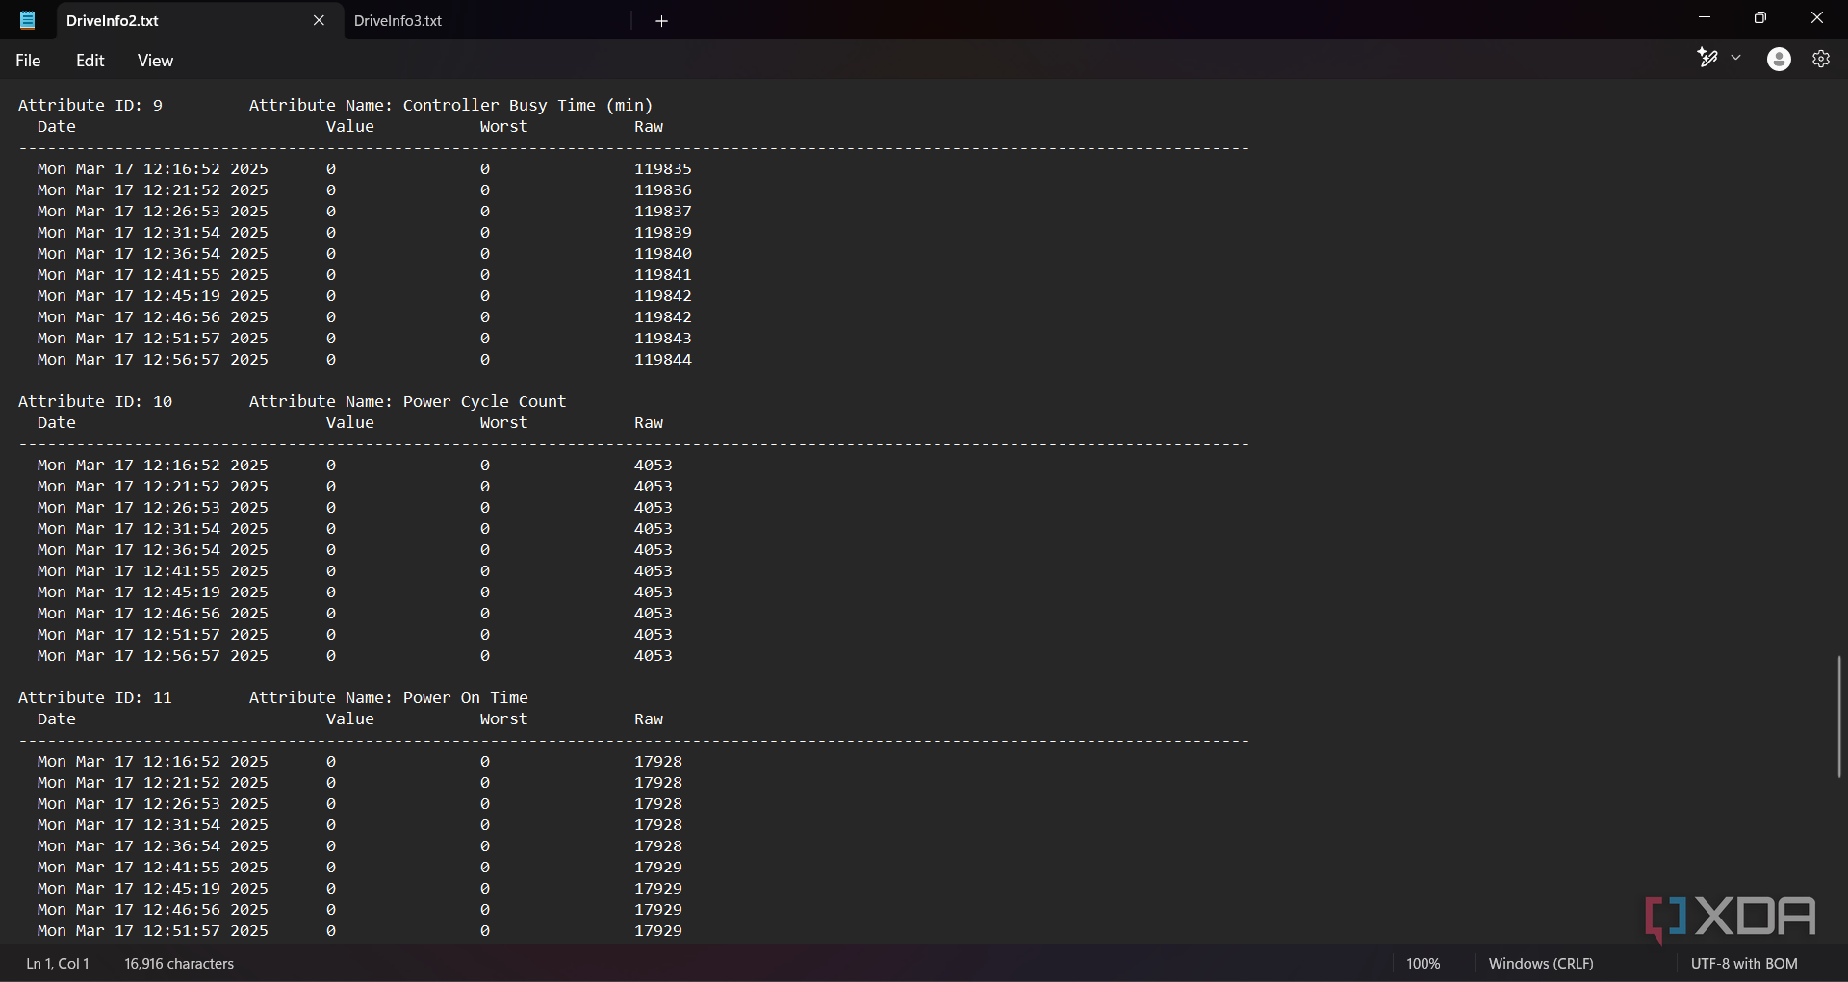Click the raw value 119835
The image size is (1848, 982).
(x=662, y=169)
